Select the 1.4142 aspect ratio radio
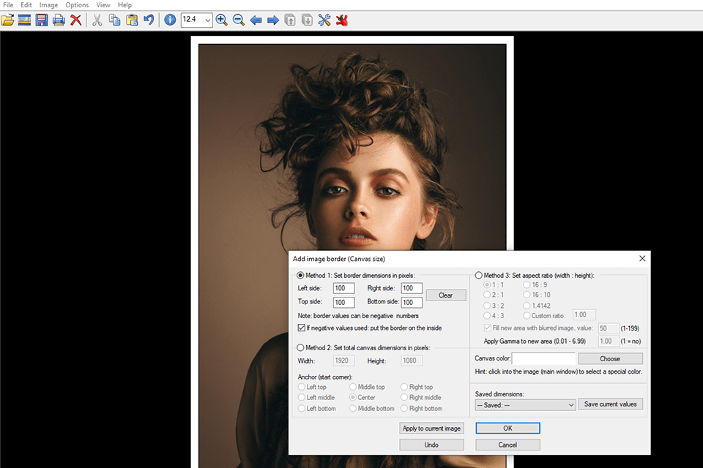The height and width of the screenshot is (468, 703). [x=527, y=306]
